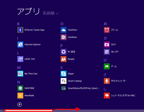Click the OneNote text label

pyautogui.click(x=72, y=37)
